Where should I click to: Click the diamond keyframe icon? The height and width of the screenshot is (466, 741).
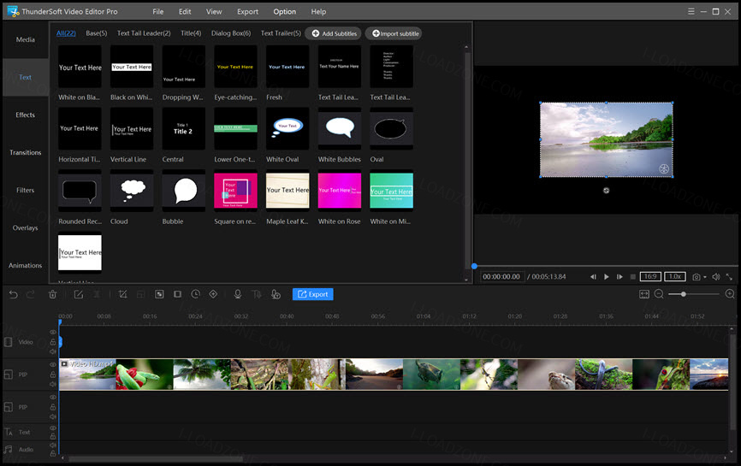(214, 294)
